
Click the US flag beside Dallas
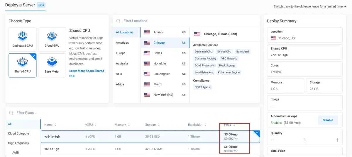[x=147, y=53]
